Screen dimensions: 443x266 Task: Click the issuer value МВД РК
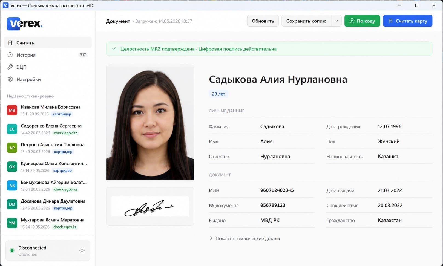tap(270, 220)
